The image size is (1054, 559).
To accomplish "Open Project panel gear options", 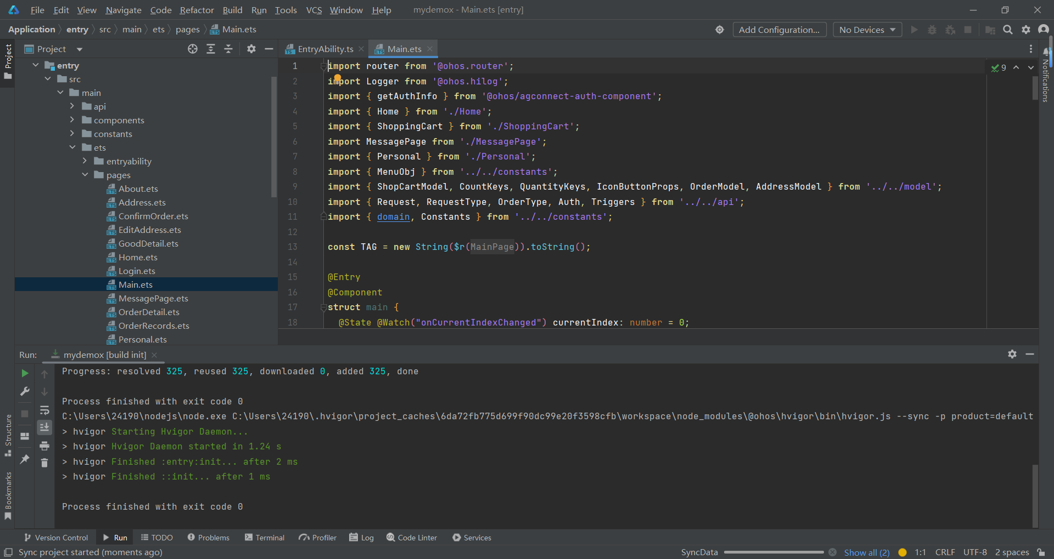I will (x=251, y=49).
